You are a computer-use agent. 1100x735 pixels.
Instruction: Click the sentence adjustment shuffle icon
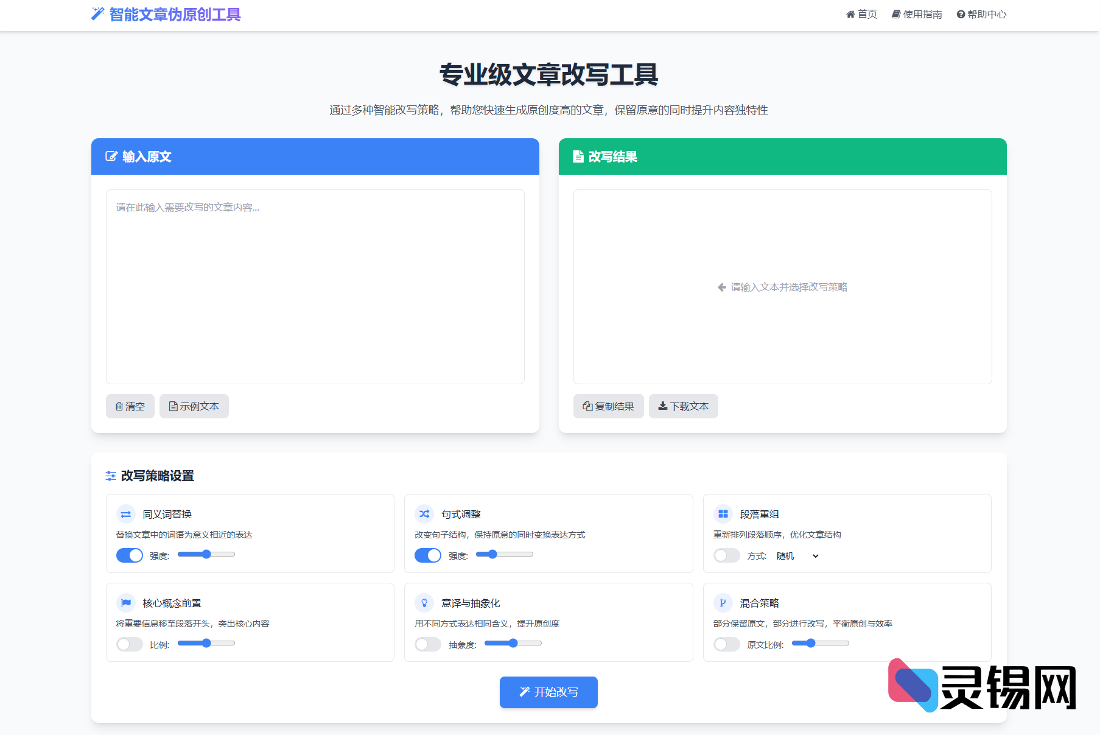[424, 515]
